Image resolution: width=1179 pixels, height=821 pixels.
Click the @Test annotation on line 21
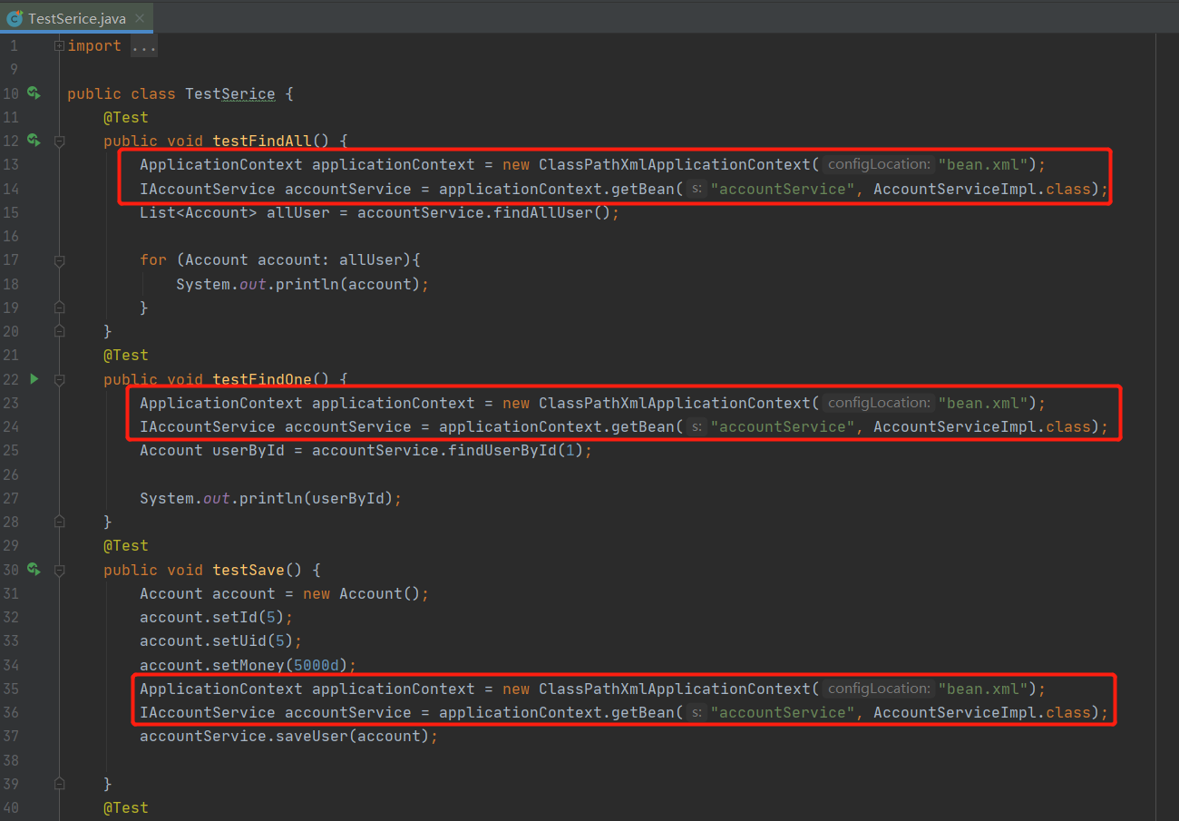125,355
